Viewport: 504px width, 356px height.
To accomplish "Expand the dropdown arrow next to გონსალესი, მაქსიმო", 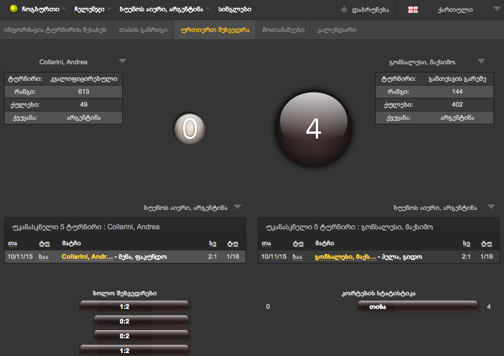I will (x=481, y=61).
